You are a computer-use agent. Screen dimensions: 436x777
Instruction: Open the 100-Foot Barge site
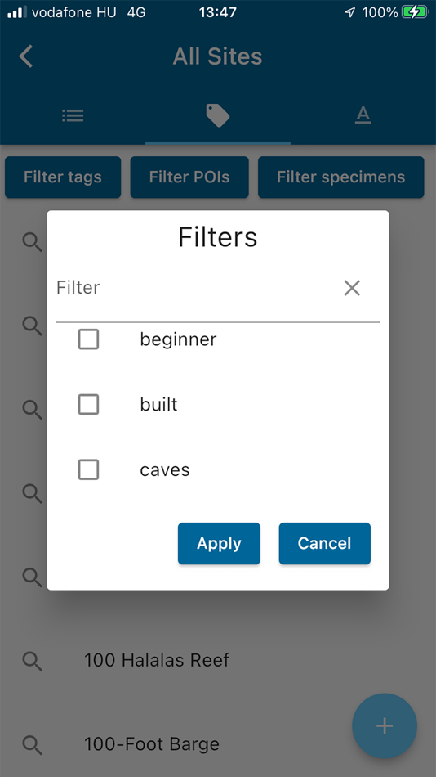[151, 744]
